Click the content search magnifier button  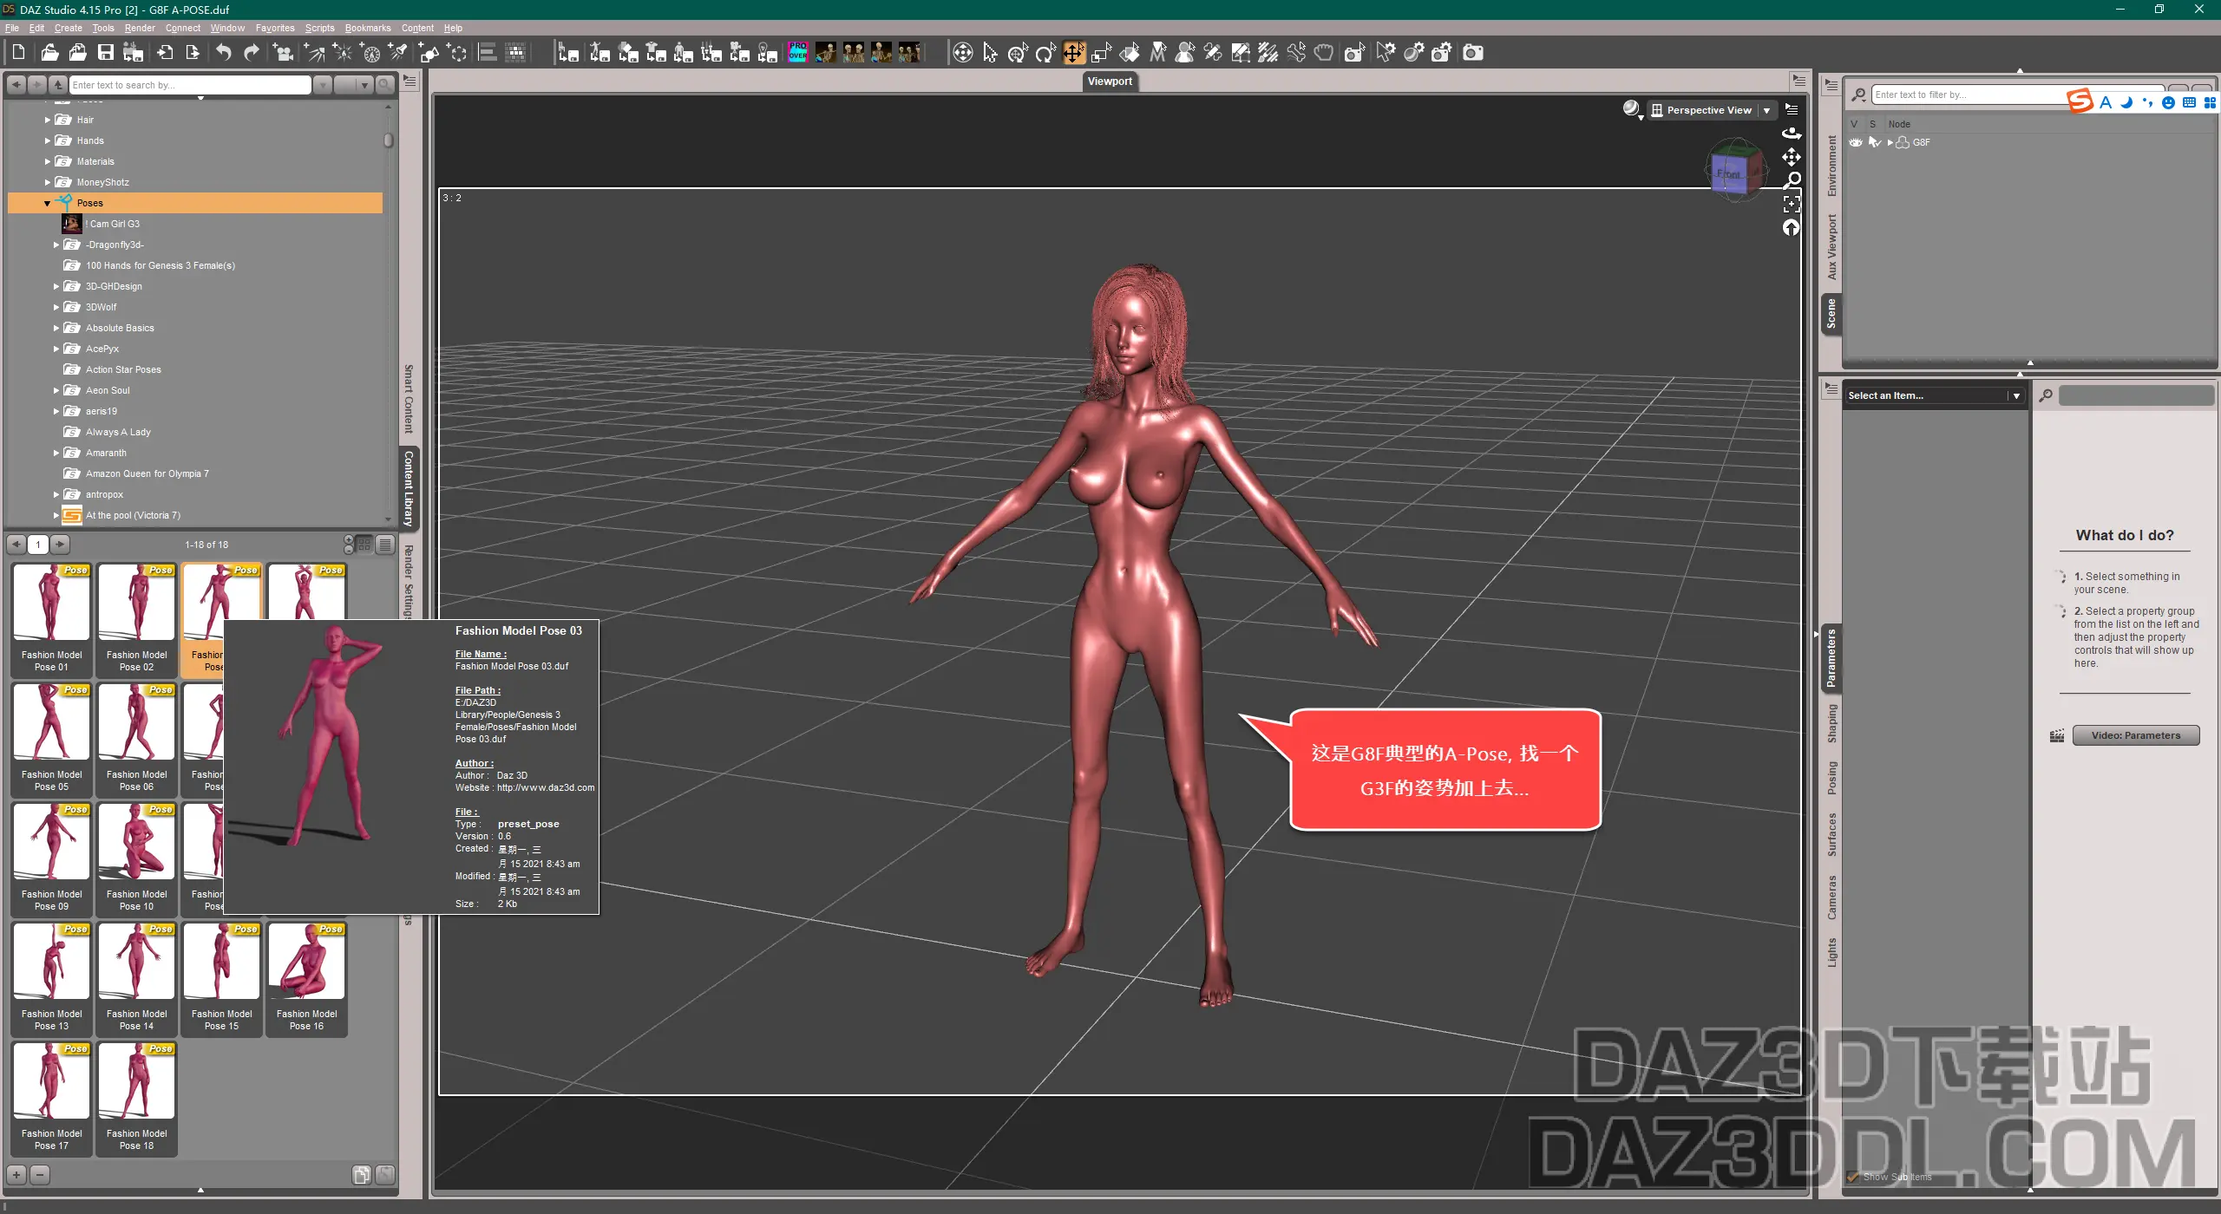(x=385, y=85)
